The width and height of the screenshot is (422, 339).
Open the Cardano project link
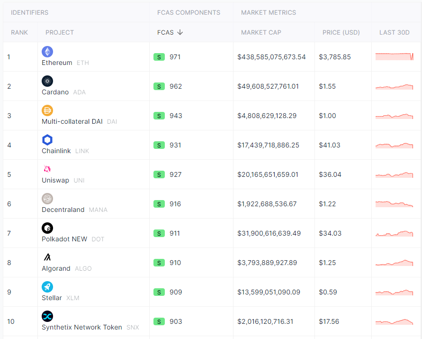click(55, 92)
